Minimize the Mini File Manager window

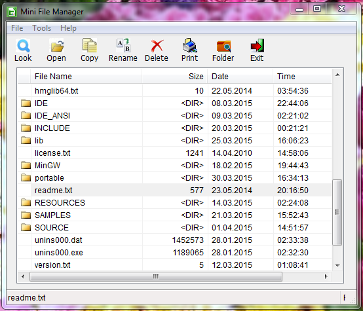tap(299, 9)
